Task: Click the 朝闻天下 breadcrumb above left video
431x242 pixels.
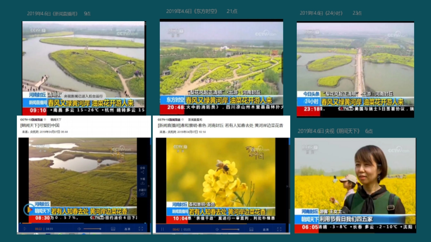Action: pos(56,119)
